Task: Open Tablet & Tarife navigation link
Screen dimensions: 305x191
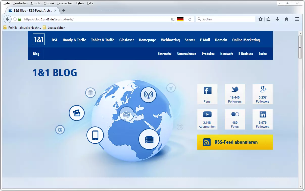Action: (x=103, y=40)
